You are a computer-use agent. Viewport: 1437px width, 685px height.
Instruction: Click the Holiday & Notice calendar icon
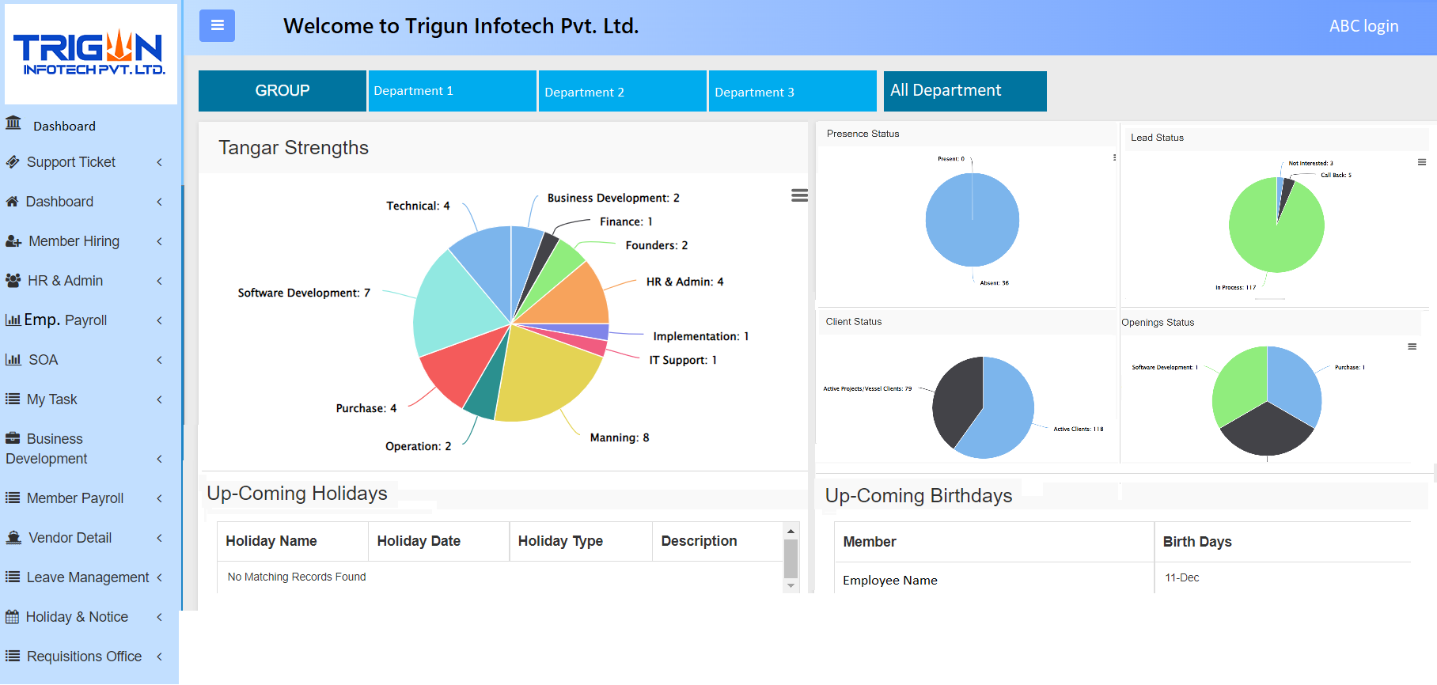12,617
